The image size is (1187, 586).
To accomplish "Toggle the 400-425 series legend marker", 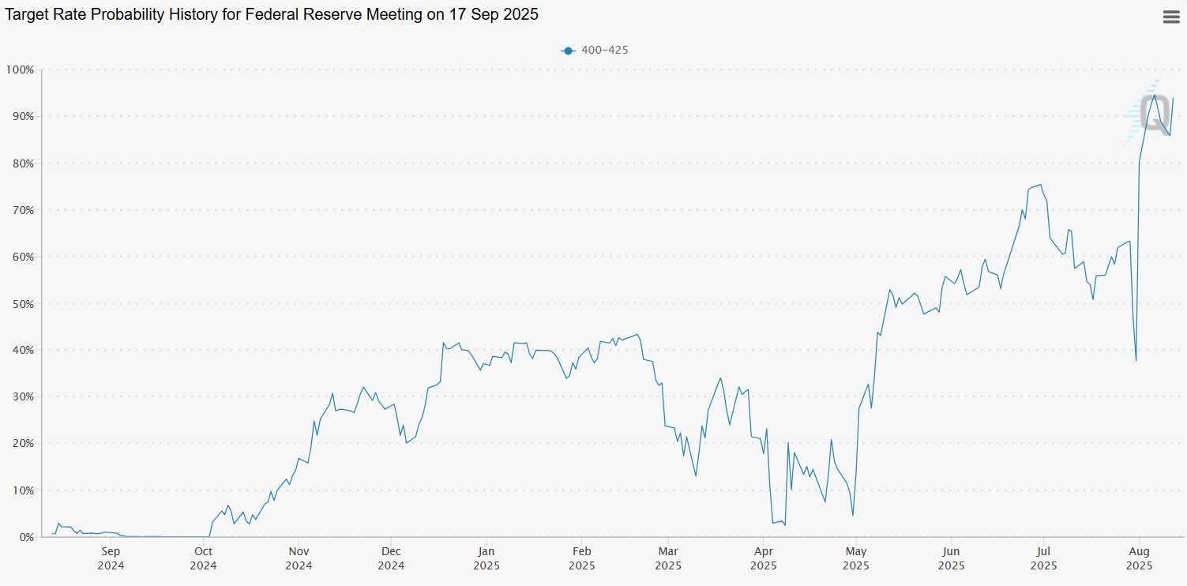I will (567, 51).
